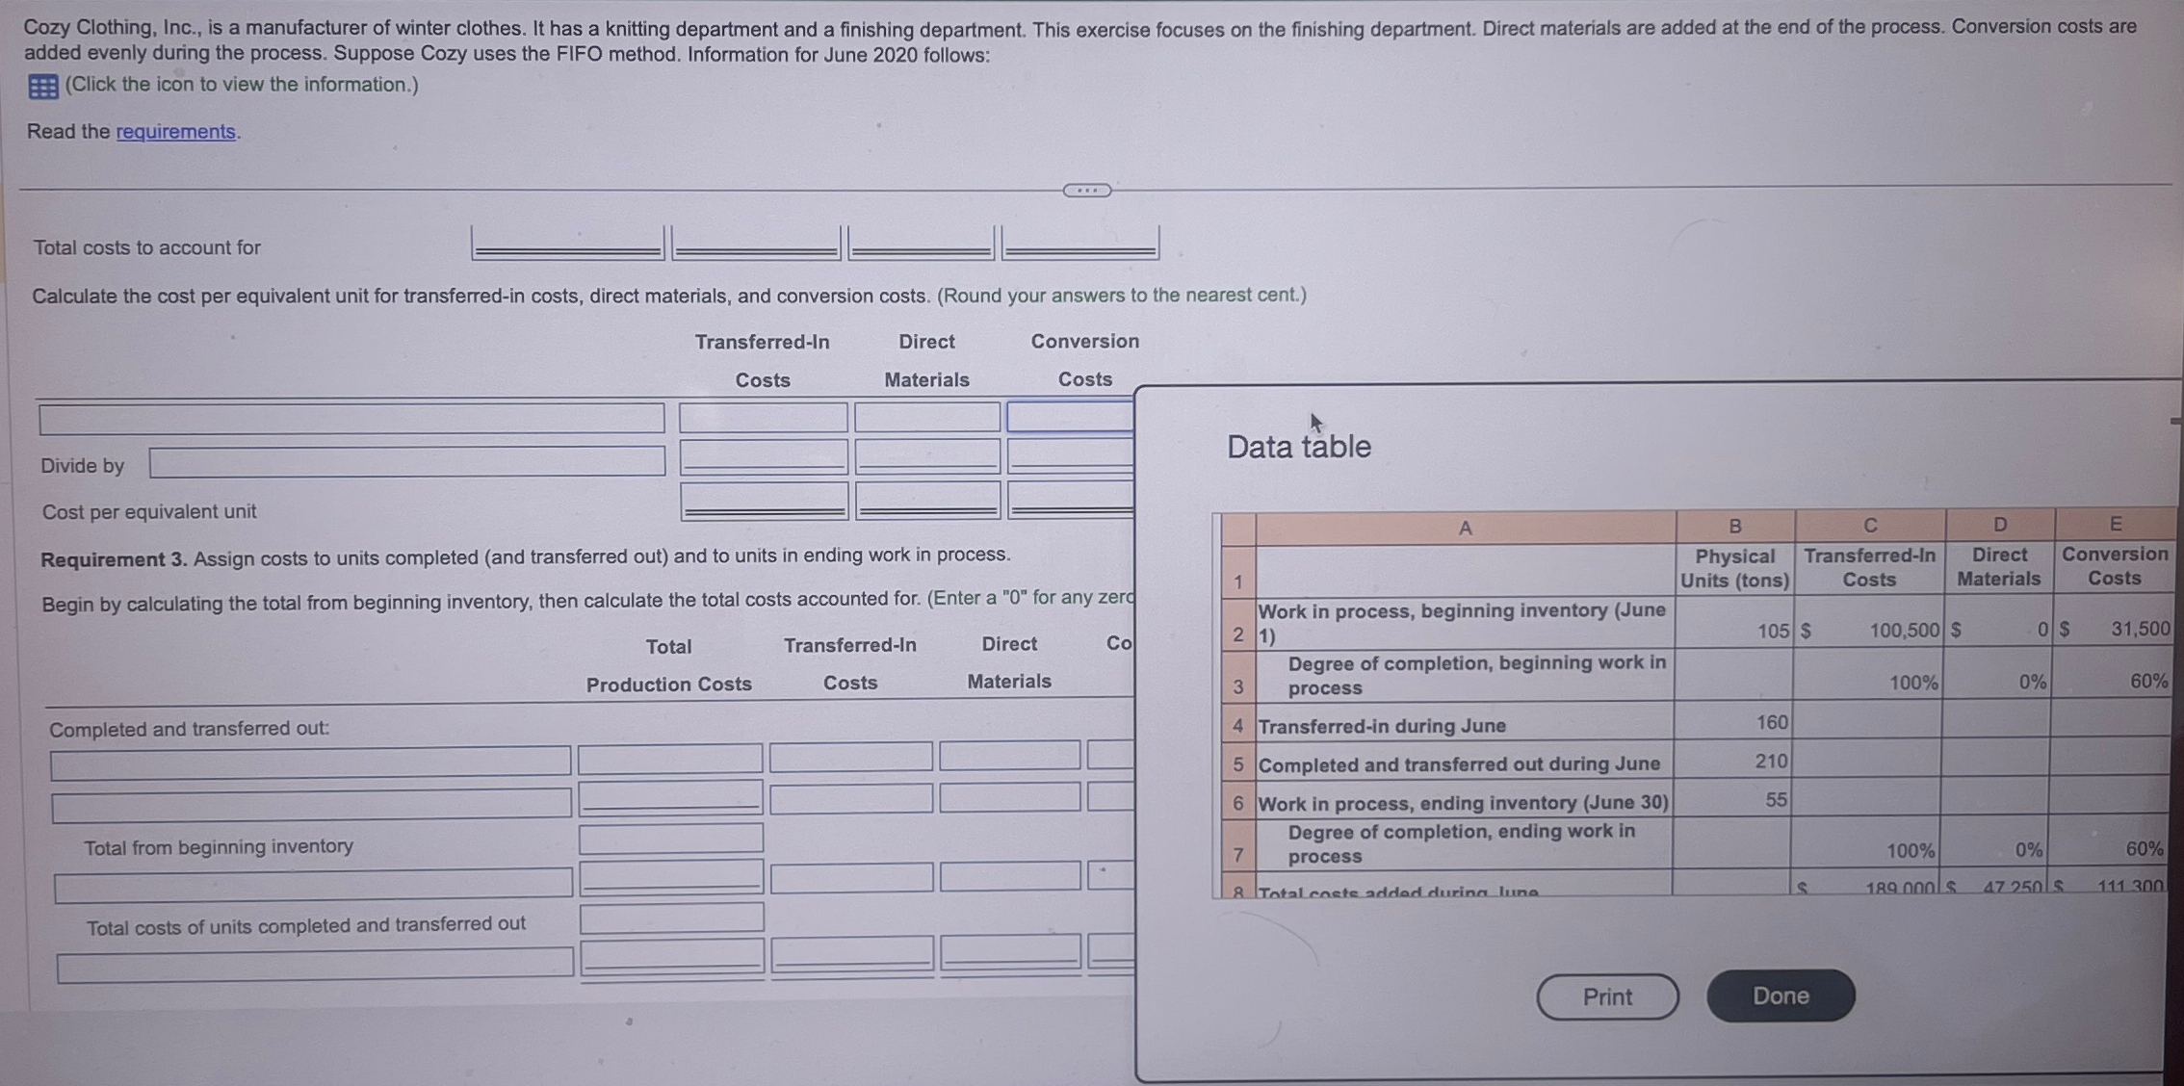The image size is (2184, 1086).
Task: Click first Total costs to account for box
Action: (567, 243)
